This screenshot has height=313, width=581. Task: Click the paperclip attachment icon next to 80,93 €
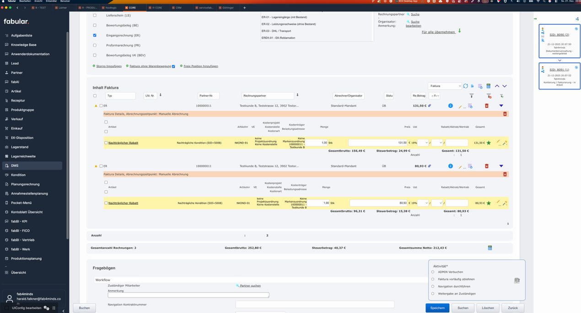coord(430,166)
